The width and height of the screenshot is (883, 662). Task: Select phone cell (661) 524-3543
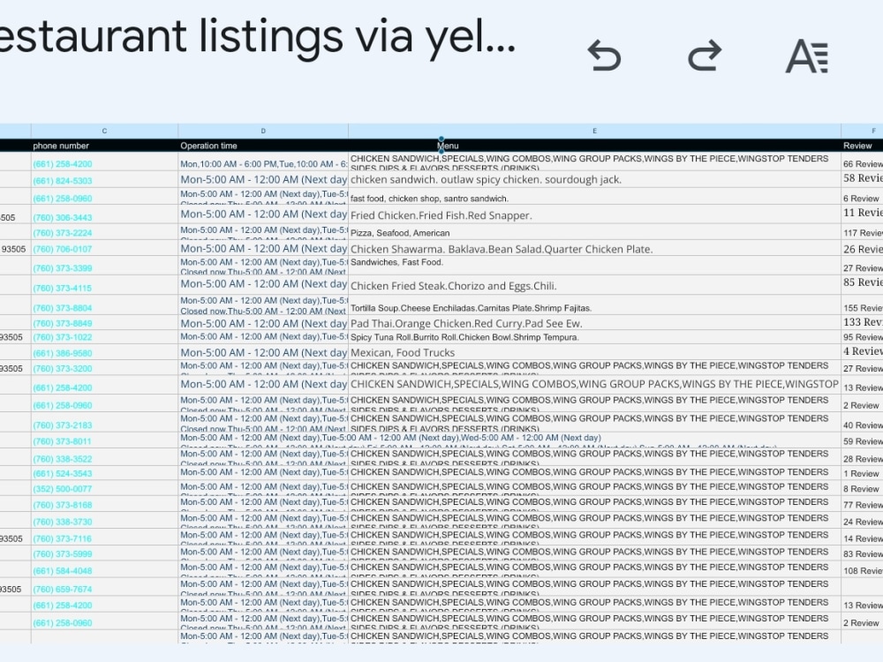tap(105, 473)
